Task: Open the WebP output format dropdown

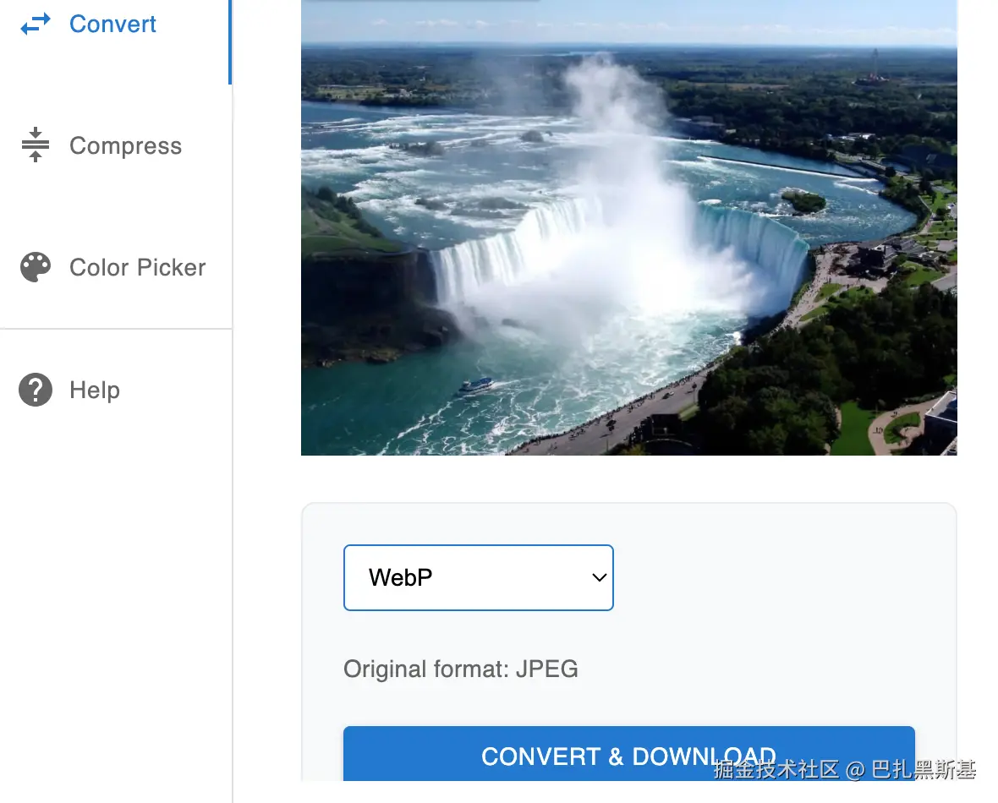Action: (x=479, y=578)
